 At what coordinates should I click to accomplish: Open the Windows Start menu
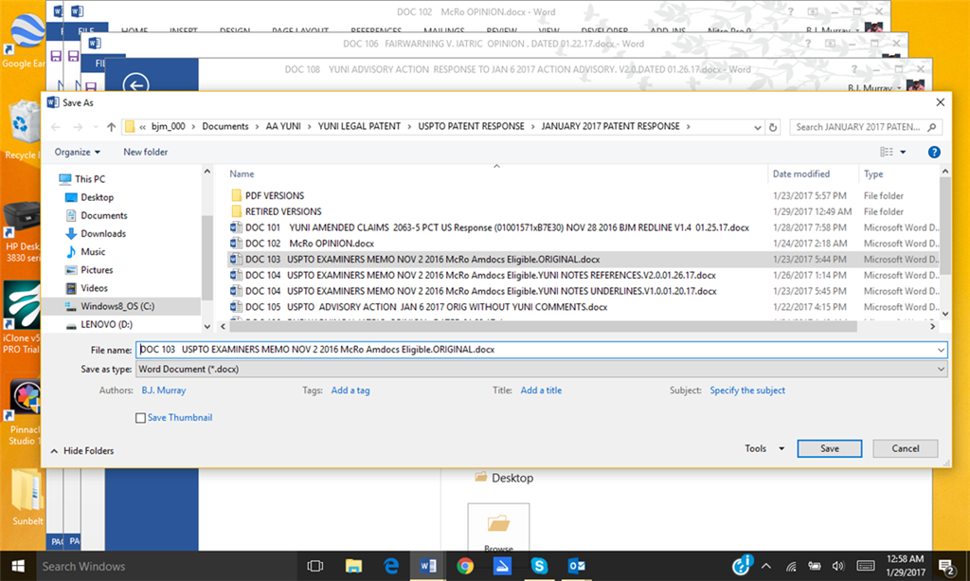(x=18, y=566)
